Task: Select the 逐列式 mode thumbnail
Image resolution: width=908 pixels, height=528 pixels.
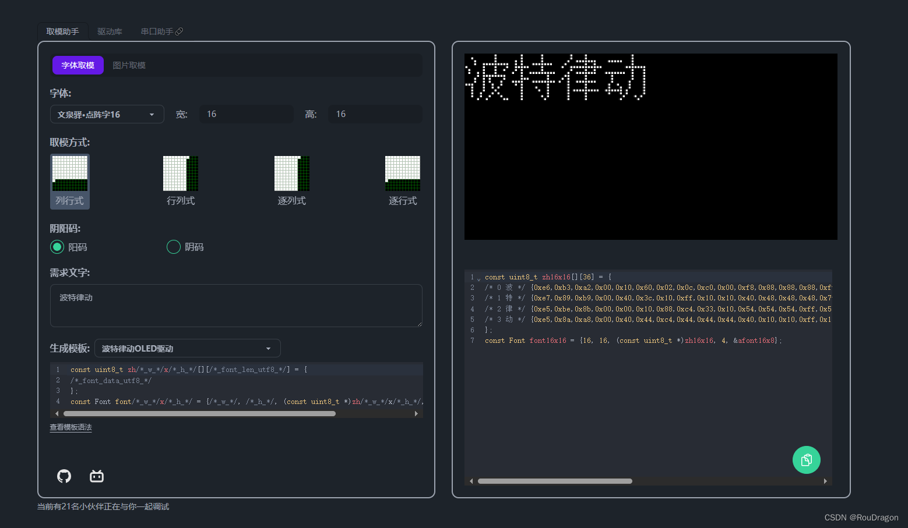Action: pos(292,181)
